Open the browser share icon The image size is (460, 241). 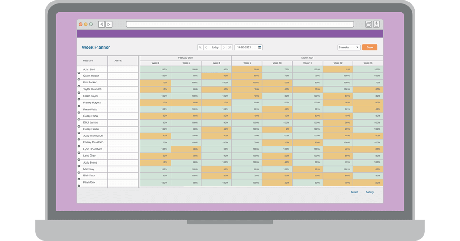pyautogui.click(x=376, y=24)
